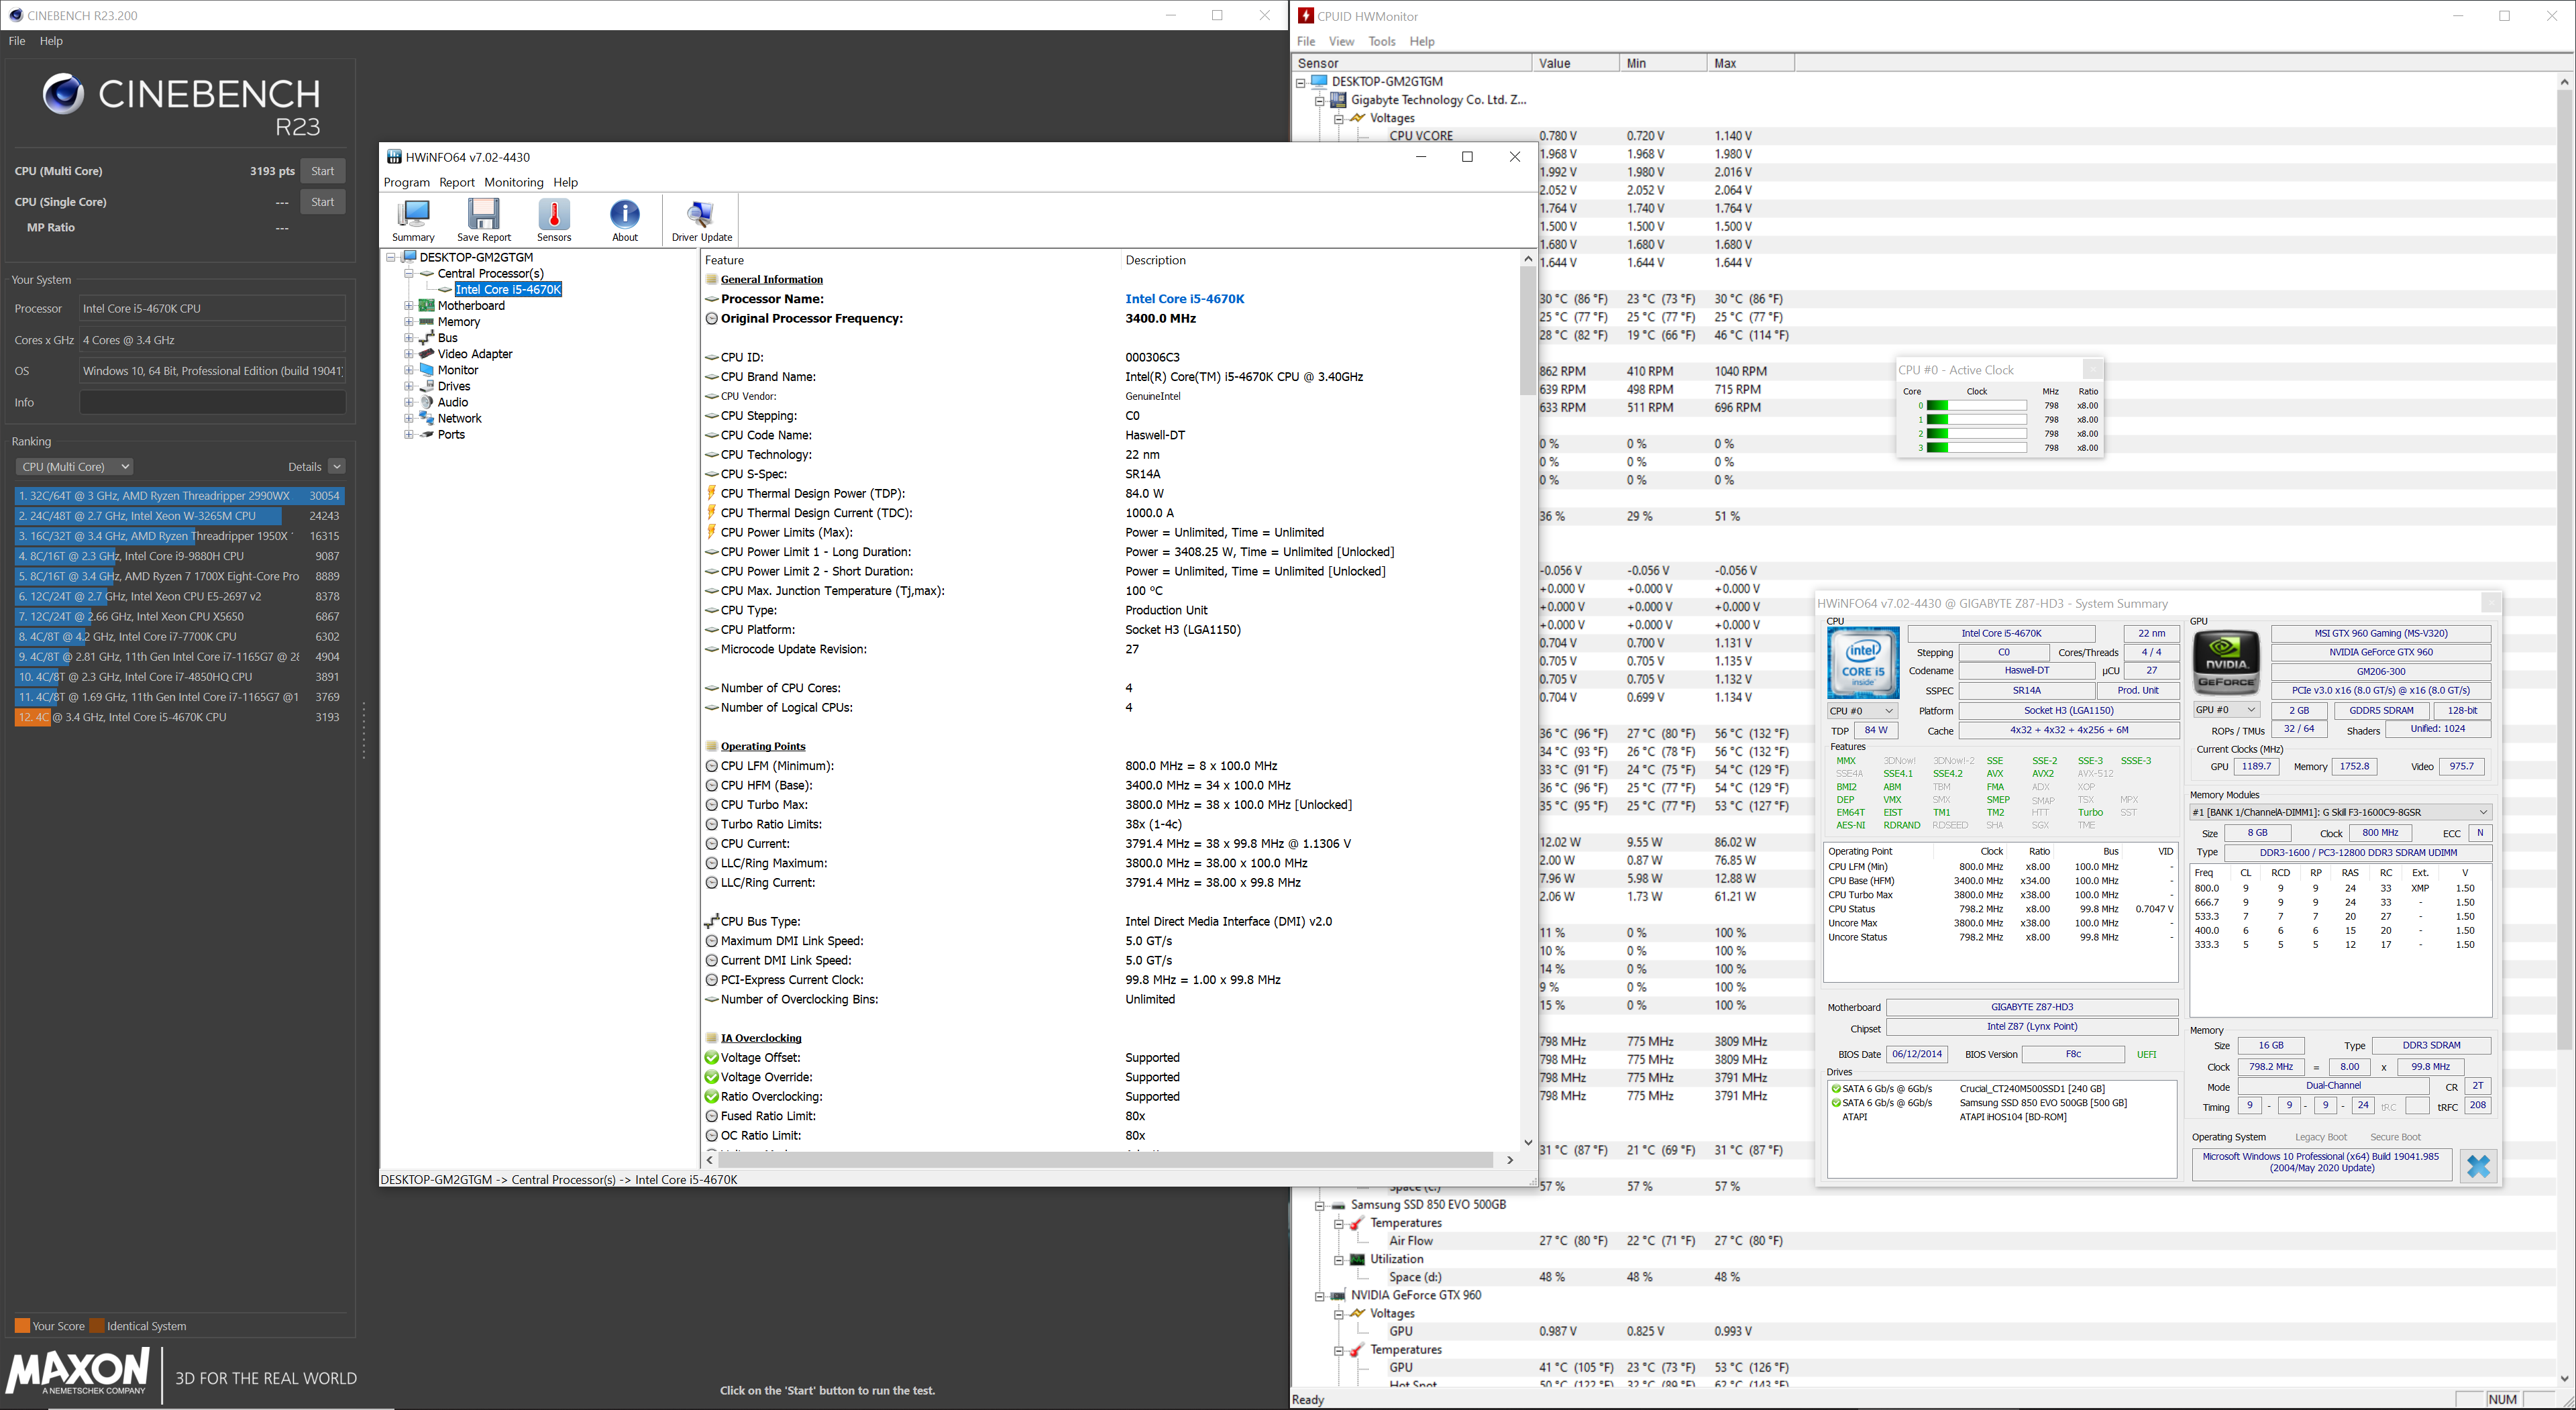Expand the Motherboard tree node
The image size is (2576, 1410).
pos(409,306)
